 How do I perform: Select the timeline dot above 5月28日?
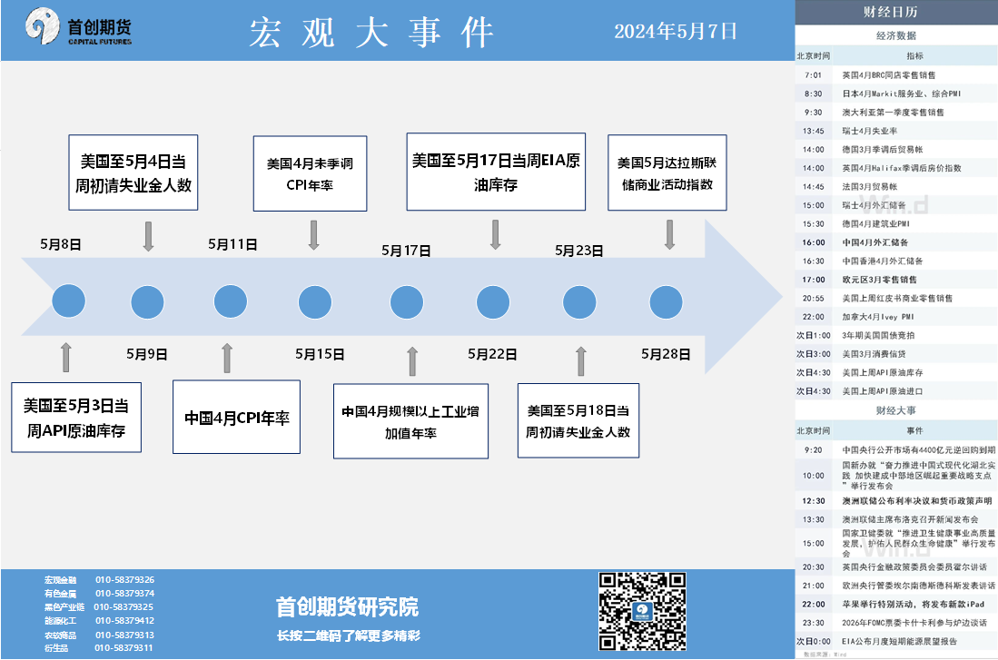666,301
